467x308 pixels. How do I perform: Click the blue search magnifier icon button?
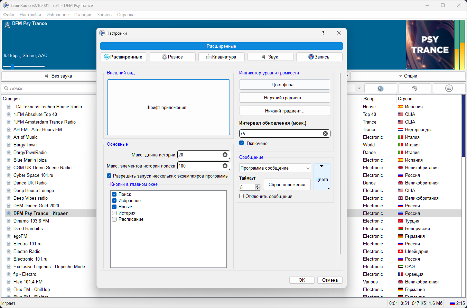coord(380,88)
